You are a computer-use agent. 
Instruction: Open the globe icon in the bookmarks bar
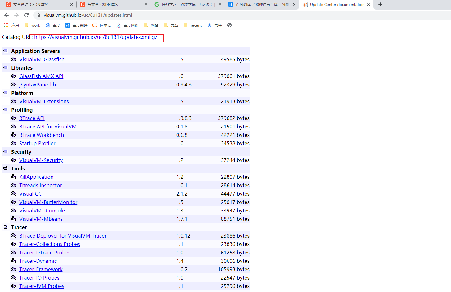[x=229, y=25]
